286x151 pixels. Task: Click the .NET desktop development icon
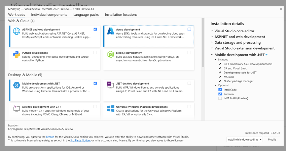pyautogui.click(x=111, y=85)
